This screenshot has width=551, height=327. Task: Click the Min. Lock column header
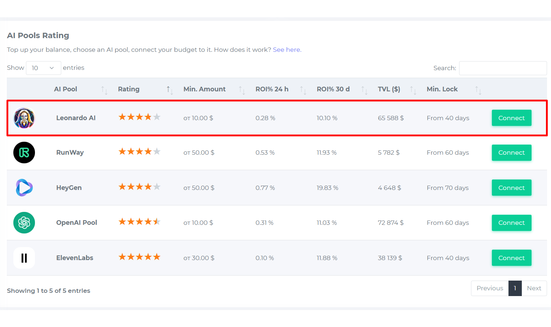[x=442, y=89]
